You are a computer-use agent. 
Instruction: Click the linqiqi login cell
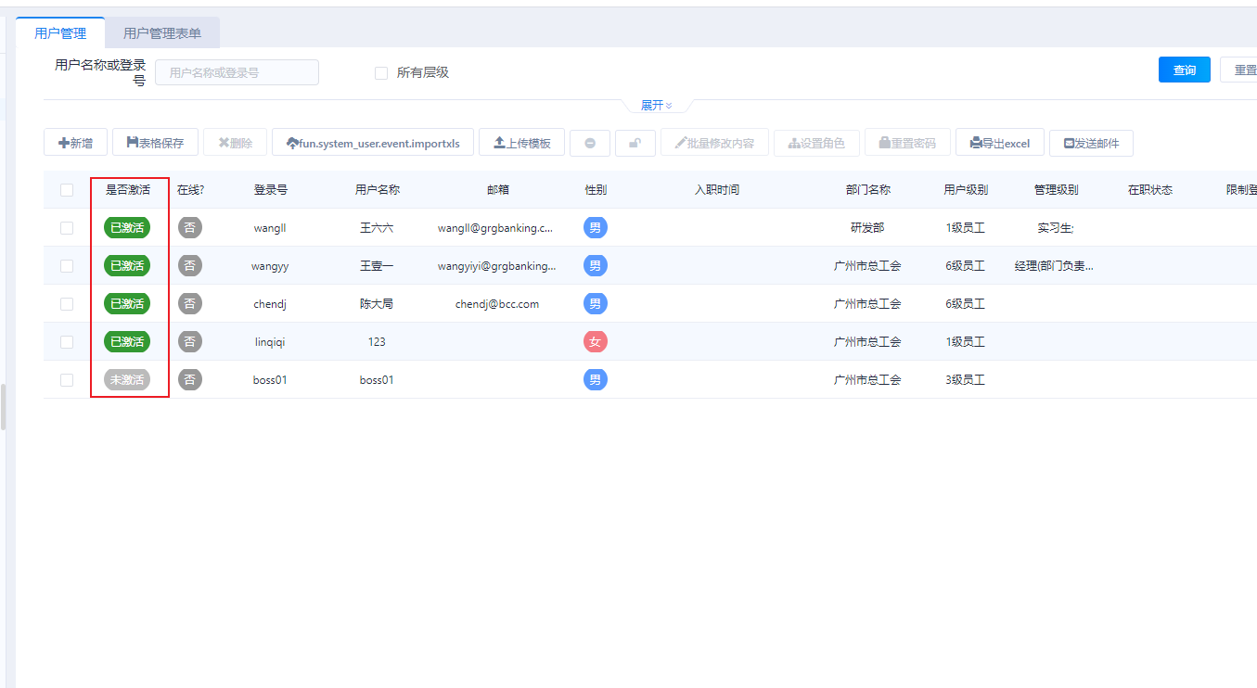(270, 342)
